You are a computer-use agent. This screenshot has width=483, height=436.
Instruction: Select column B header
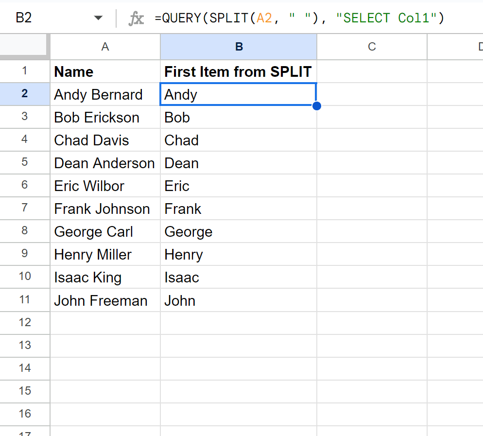239,46
